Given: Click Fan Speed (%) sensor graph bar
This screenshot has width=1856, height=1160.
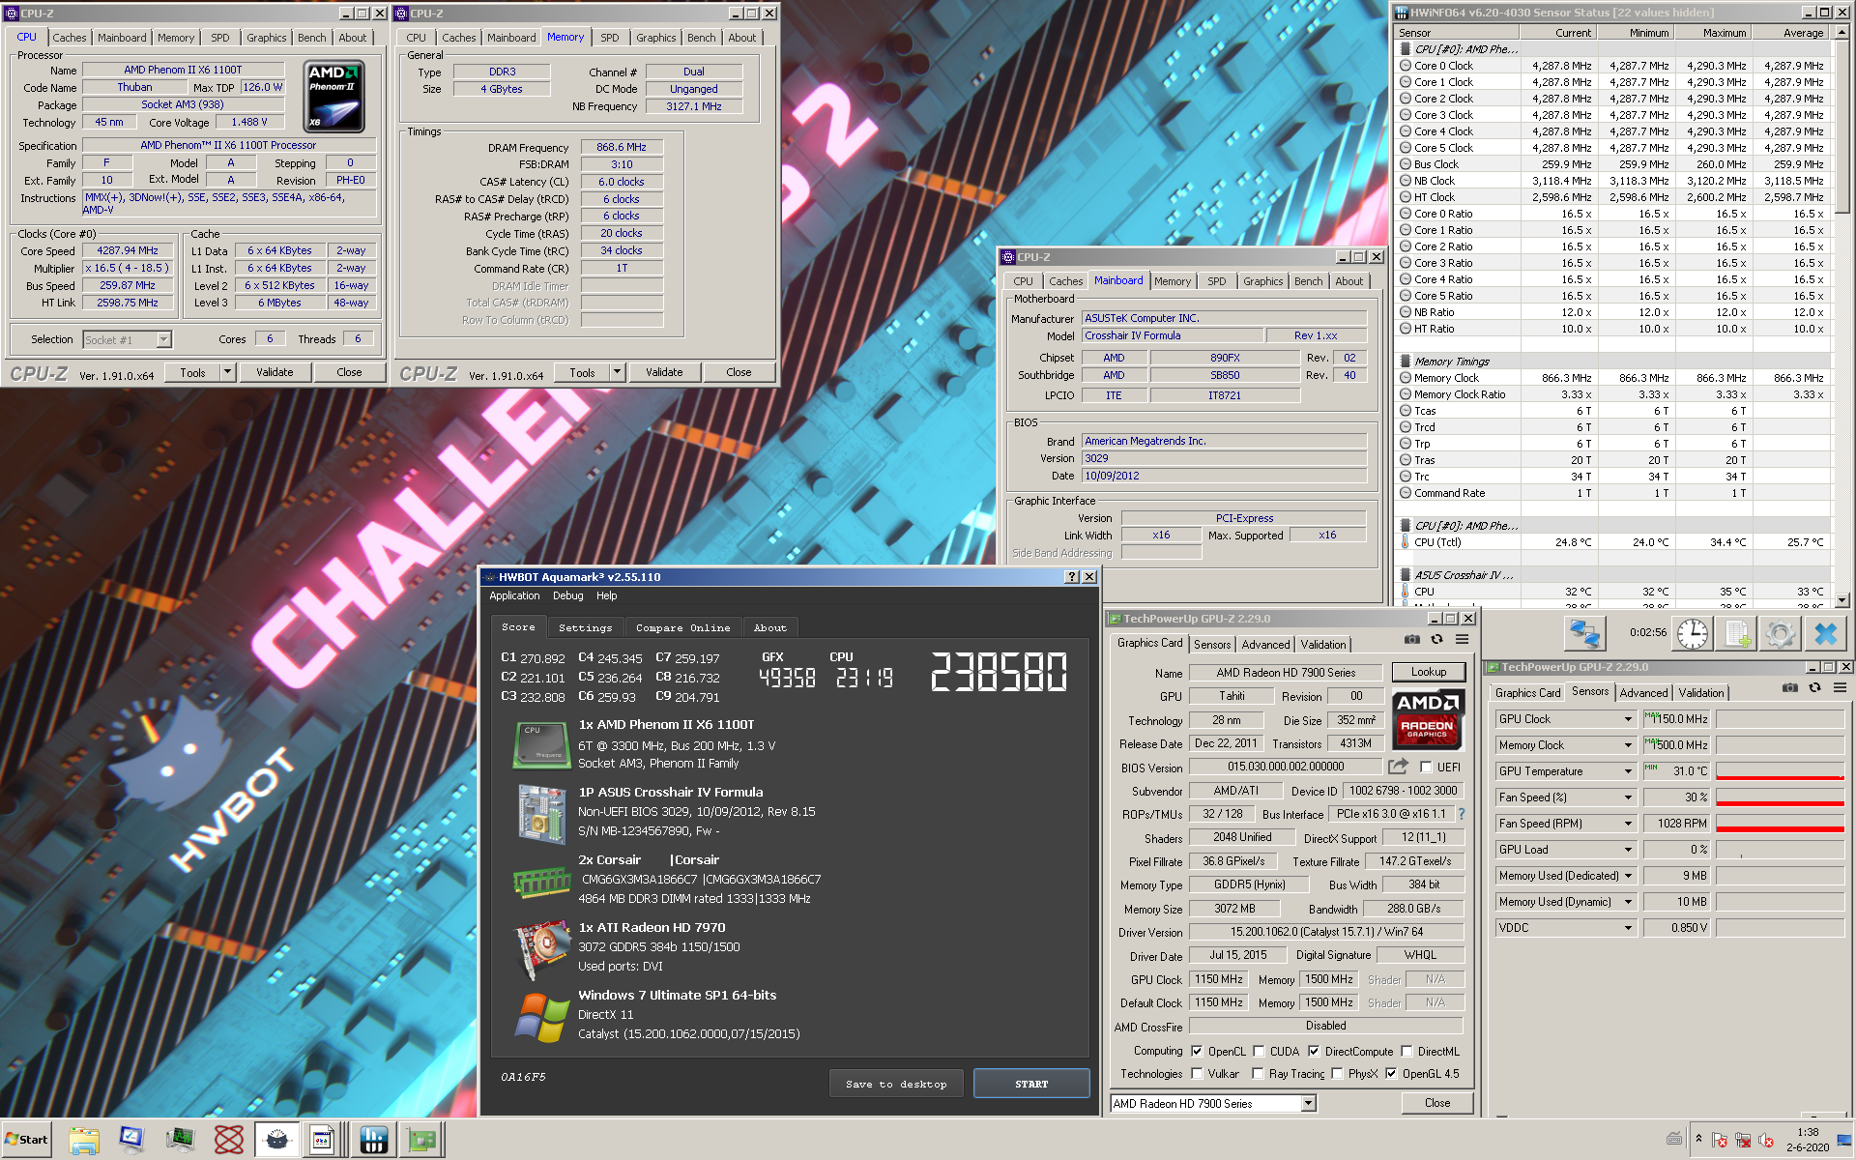Looking at the screenshot, I should click(1781, 797).
